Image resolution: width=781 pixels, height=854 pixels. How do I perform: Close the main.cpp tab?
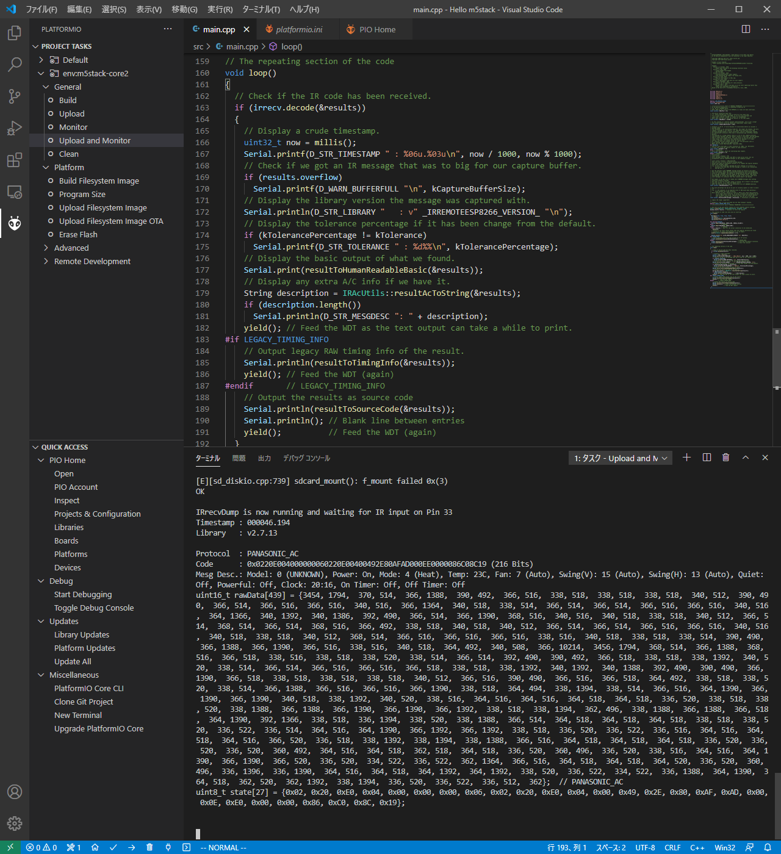[247, 29]
